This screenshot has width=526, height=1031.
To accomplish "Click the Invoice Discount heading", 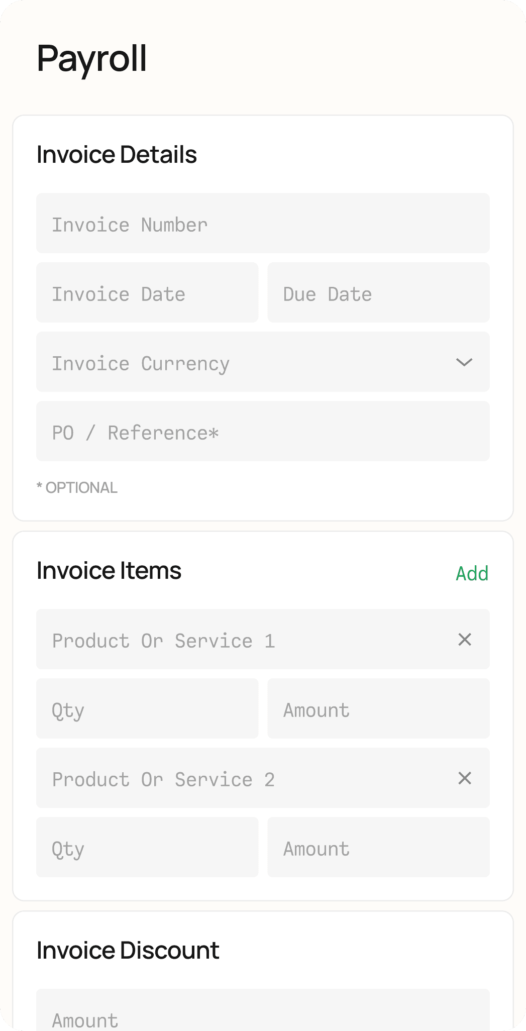I will 128,951.
